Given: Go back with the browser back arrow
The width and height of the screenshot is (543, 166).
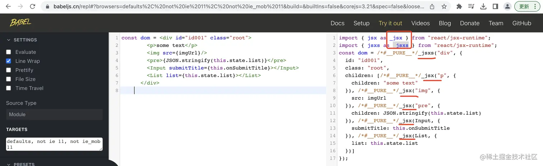Looking at the screenshot, I should coord(8,6).
